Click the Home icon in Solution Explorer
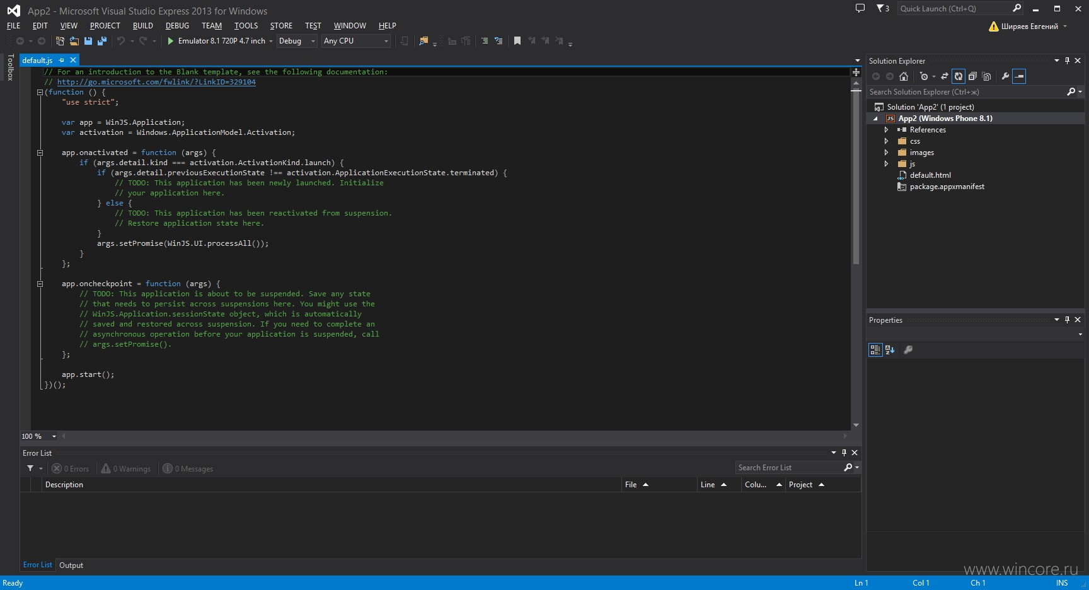 (904, 76)
